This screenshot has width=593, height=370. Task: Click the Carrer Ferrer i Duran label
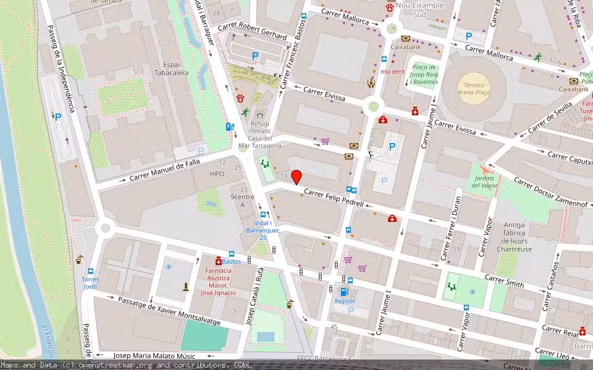452,228
